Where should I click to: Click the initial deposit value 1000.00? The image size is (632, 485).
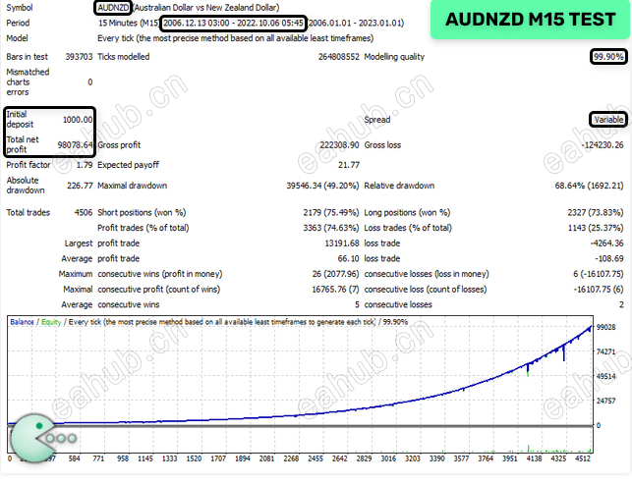click(x=78, y=120)
